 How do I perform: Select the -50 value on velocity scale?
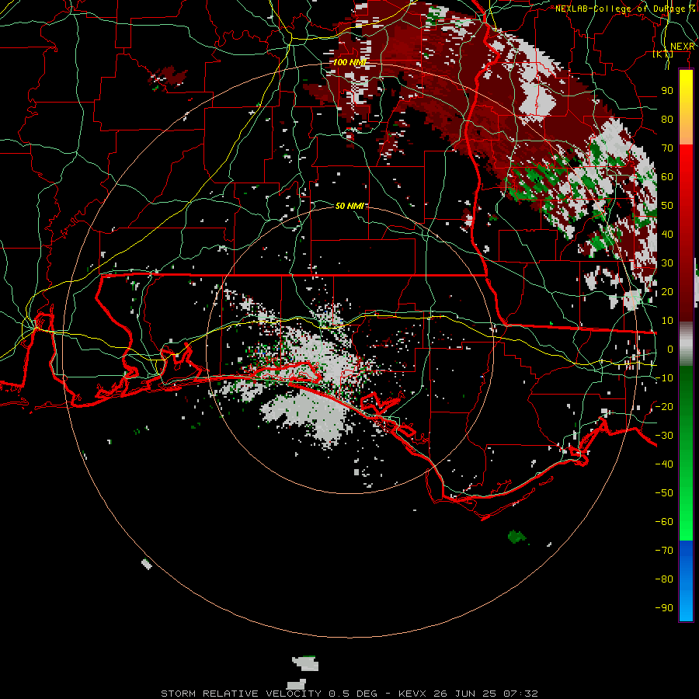[x=664, y=493]
